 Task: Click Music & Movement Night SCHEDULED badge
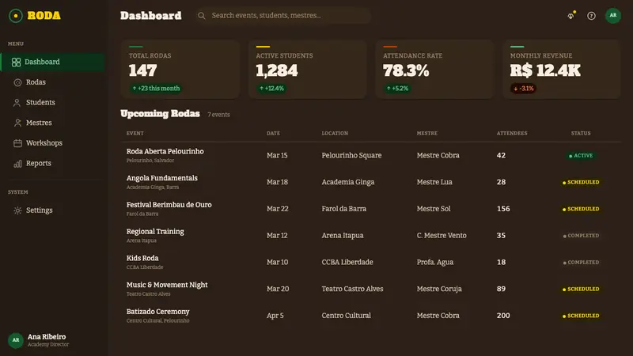[x=581, y=289]
